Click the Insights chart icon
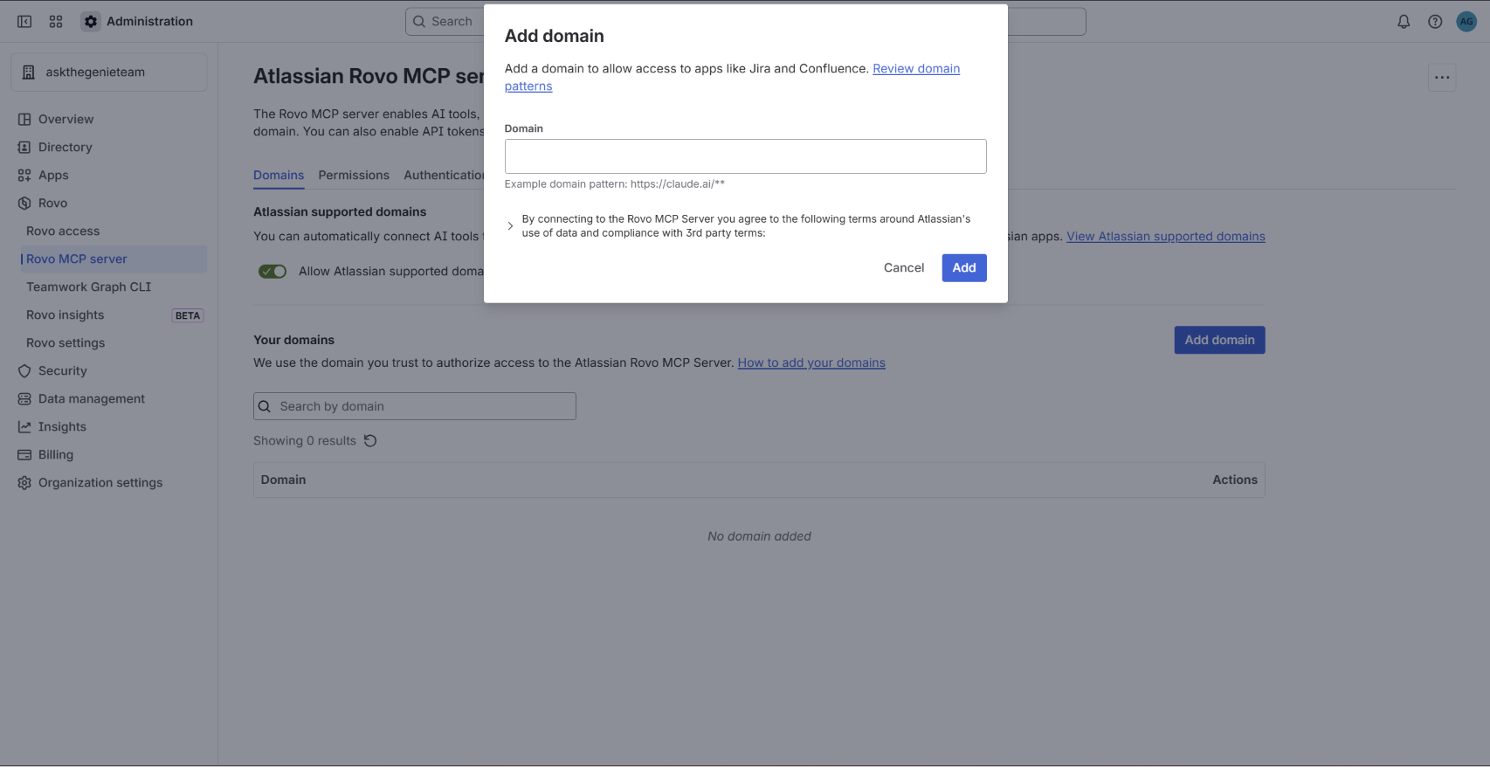This screenshot has height=767, width=1490. [x=24, y=427]
